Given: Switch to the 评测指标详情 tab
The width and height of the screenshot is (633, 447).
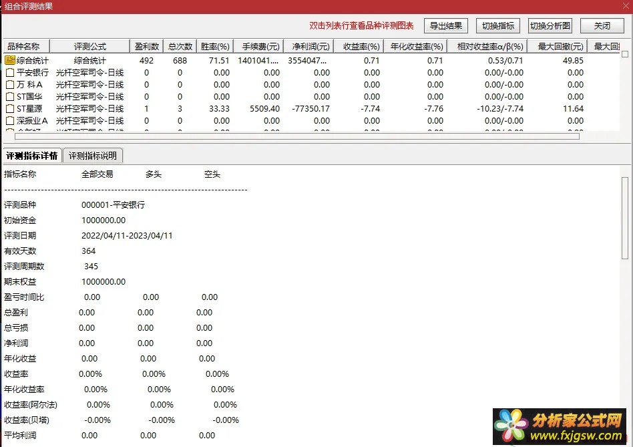Looking at the screenshot, I should click(x=32, y=156).
